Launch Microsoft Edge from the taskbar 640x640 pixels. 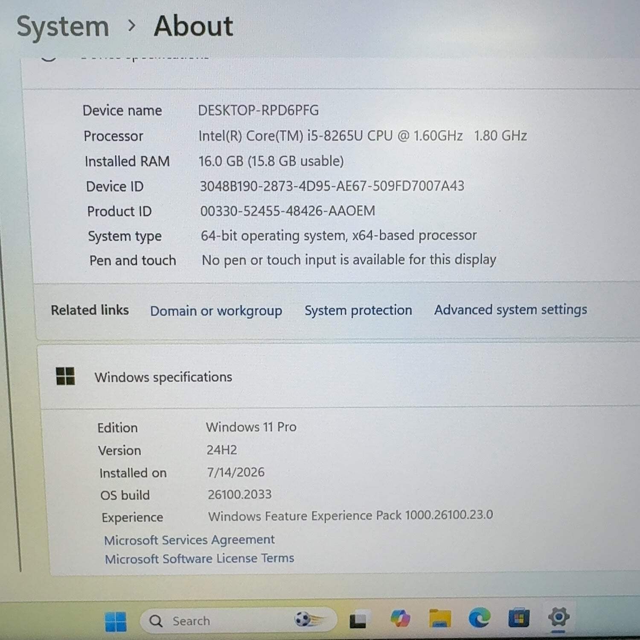pos(479,618)
